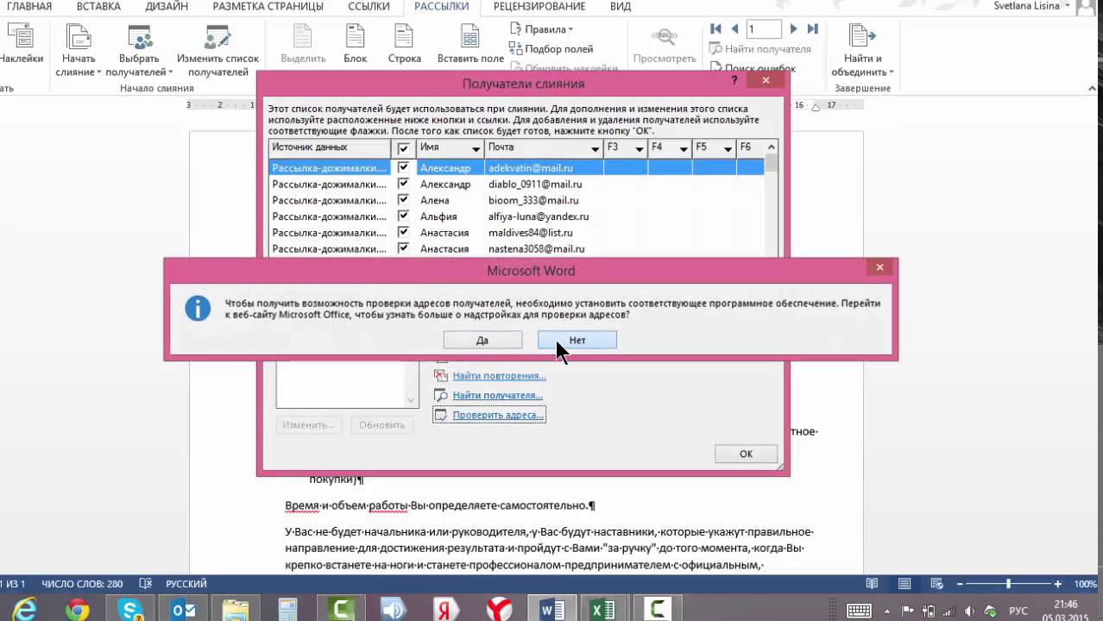Click Найти получателя link in the dialog
The image size is (1103, 621).
497,395
